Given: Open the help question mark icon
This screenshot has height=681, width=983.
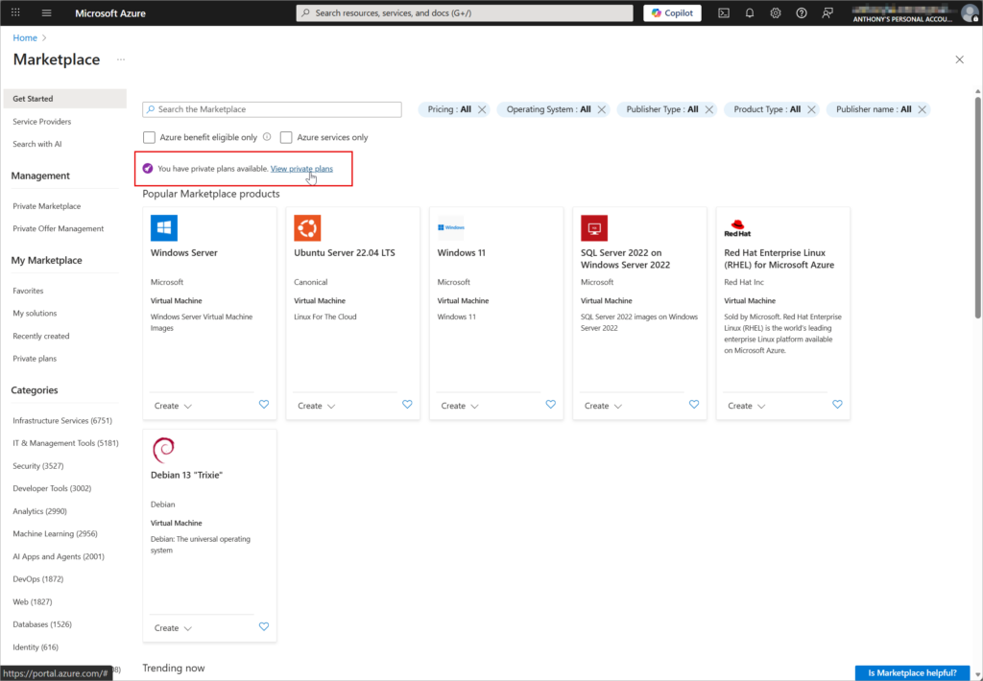Looking at the screenshot, I should (x=802, y=13).
